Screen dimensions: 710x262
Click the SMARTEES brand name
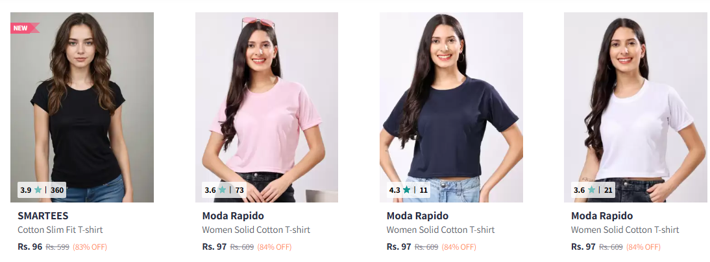pyautogui.click(x=43, y=216)
